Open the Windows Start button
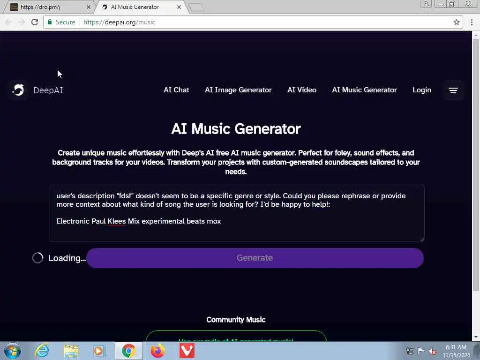The image size is (480, 360). pyautogui.click(x=13, y=351)
